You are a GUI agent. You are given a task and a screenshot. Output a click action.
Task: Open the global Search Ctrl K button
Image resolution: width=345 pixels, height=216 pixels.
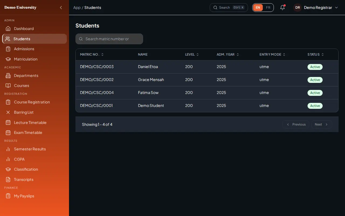coord(229,8)
